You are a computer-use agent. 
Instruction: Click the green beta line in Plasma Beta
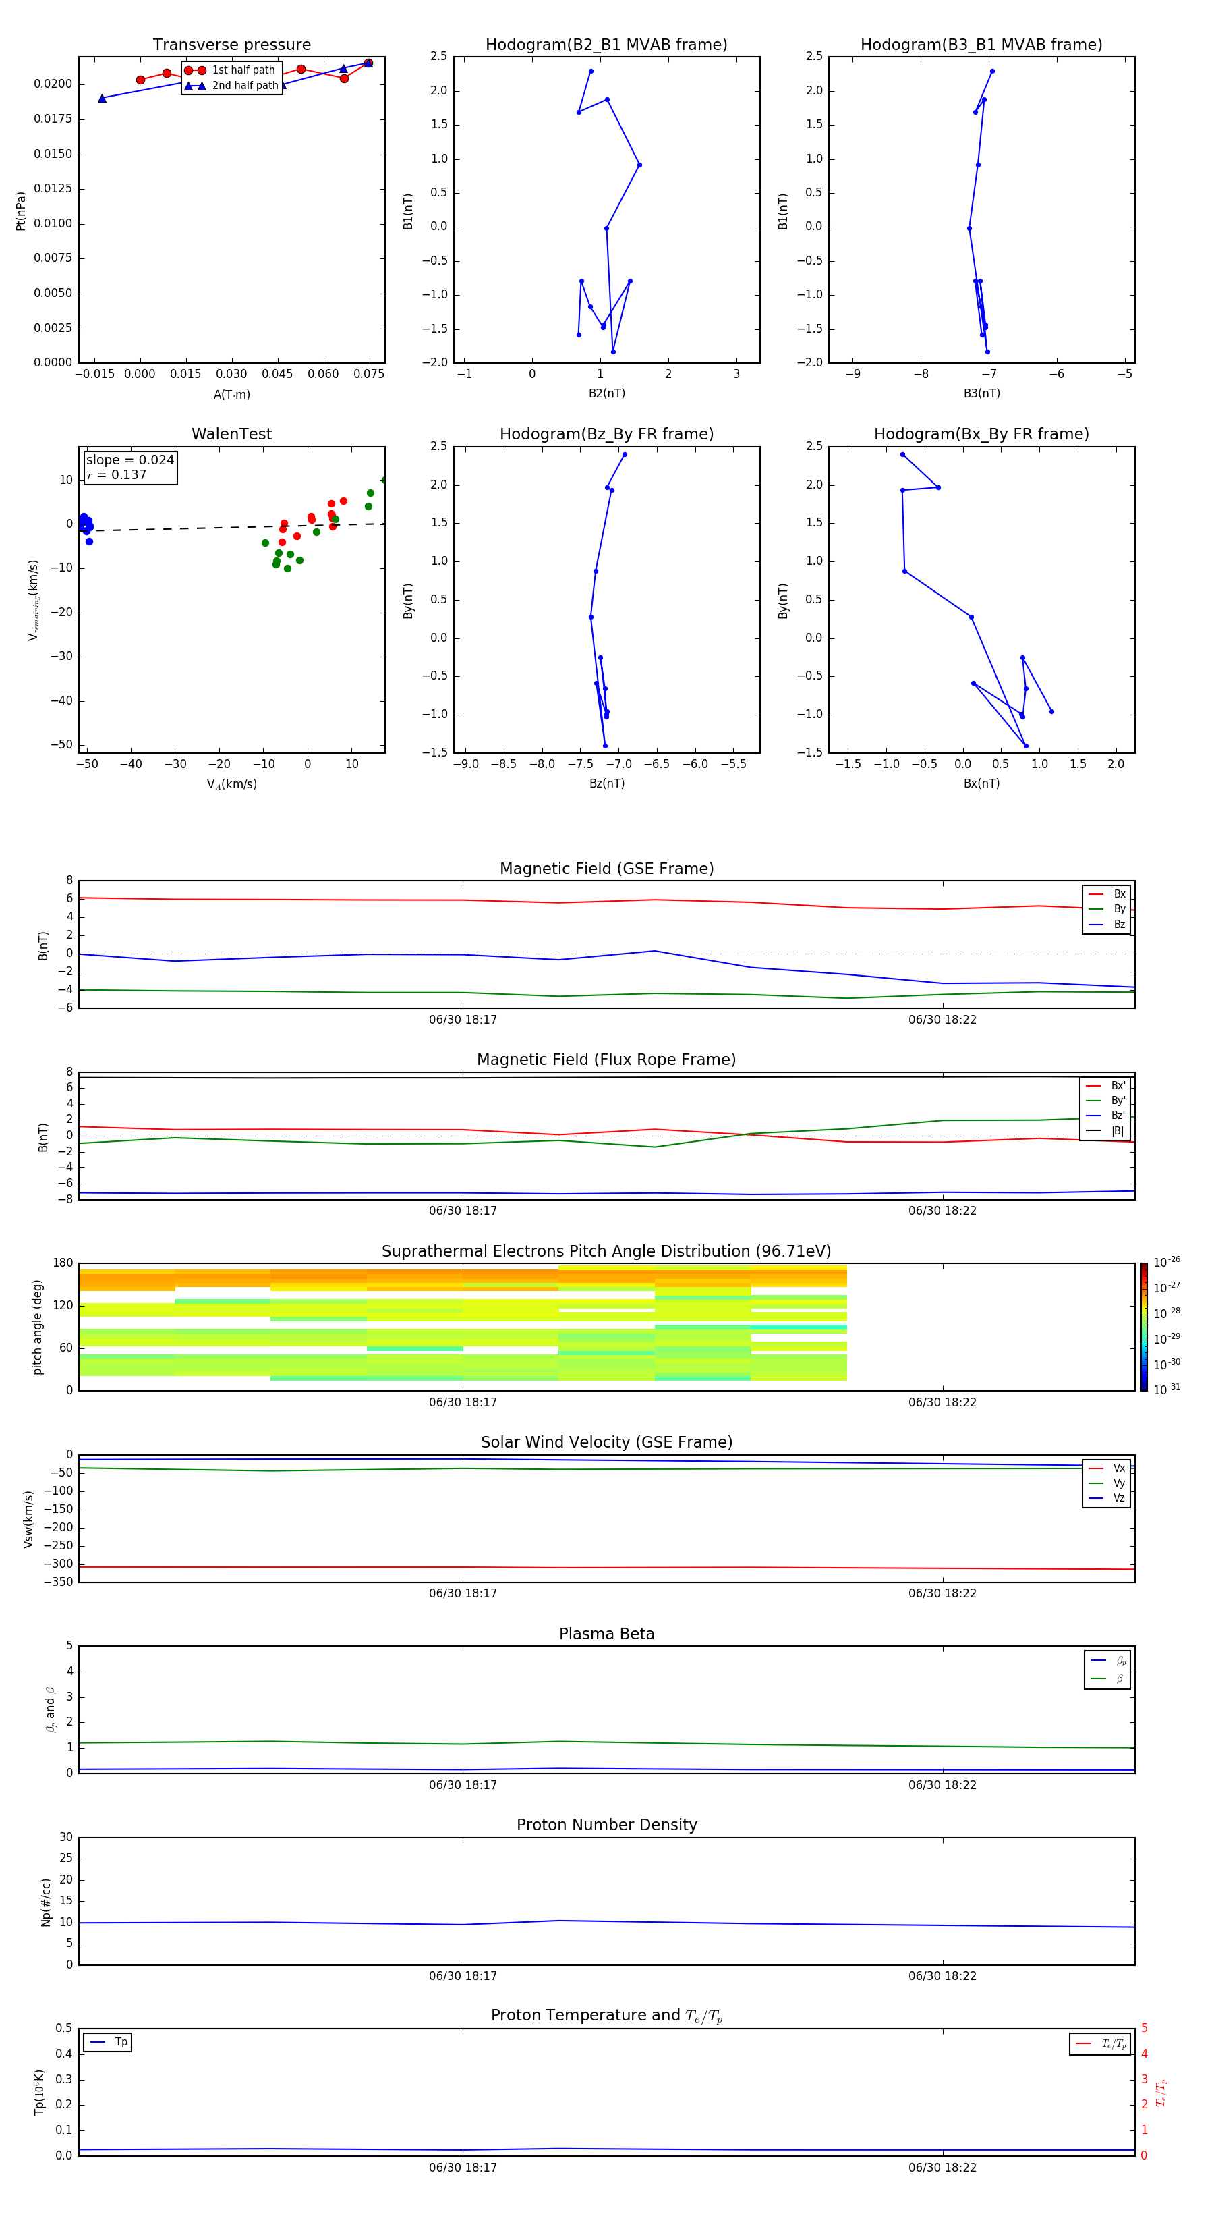click(606, 1743)
